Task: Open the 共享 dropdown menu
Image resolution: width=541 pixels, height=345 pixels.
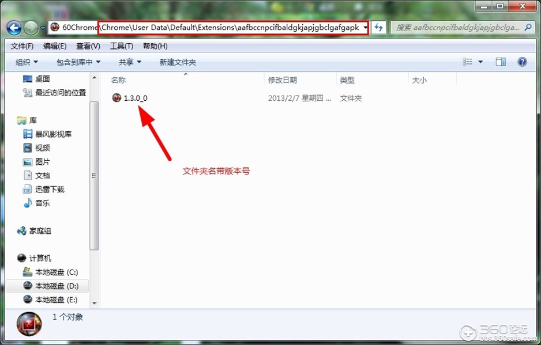Action: (x=130, y=62)
